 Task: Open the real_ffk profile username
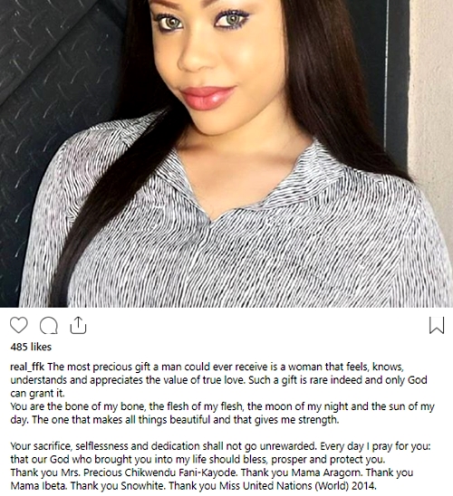pos(27,367)
